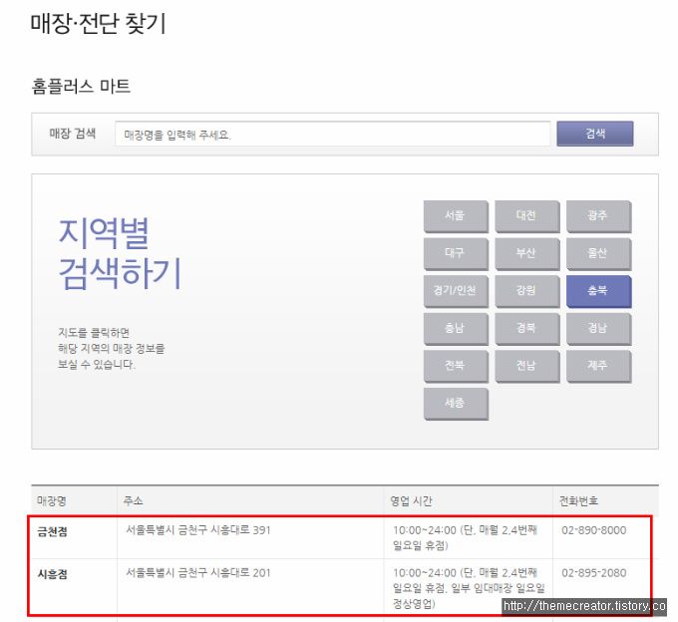
Task: Click the 홈플러스 마트 section heading
Action: pos(81,86)
